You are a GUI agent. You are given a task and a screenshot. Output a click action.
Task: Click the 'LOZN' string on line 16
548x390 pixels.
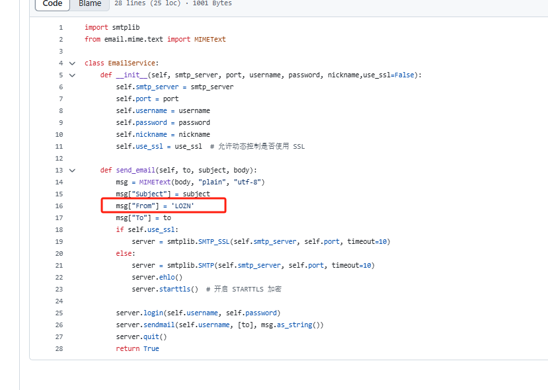[182, 206]
